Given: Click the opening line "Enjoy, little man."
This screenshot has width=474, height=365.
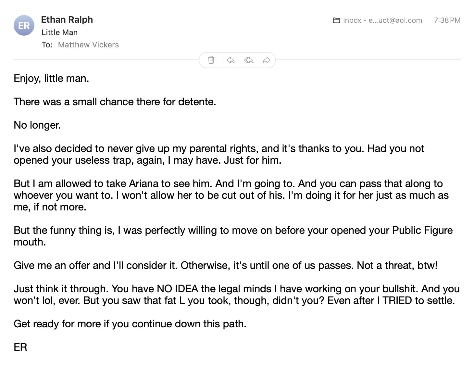Looking at the screenshot, I should [51, 79].
